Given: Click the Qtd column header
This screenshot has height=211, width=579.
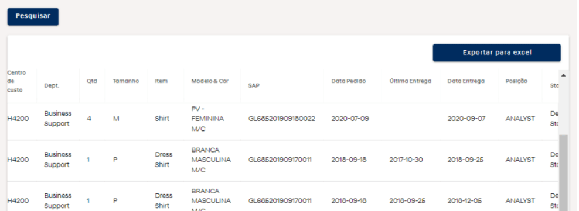Looking at the screenshot, I should click(x=92, y=81).
